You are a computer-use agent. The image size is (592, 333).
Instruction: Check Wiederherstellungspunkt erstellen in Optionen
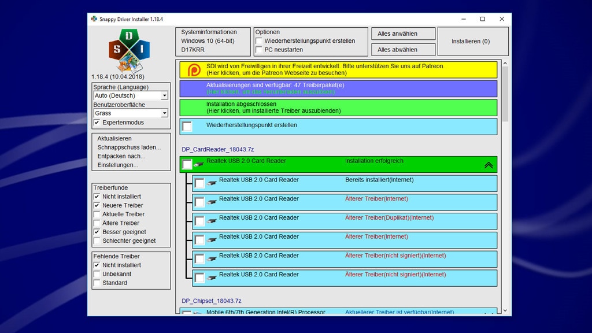pyautogui.click(x=258, y=41)
